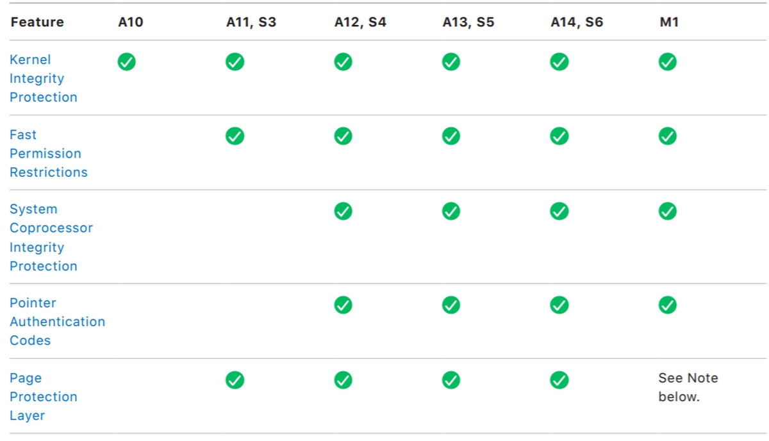This screenshot has height=441, width=769.
Task: Click Page Protection Layer checkmark for A11, S3
Action: 235,380
